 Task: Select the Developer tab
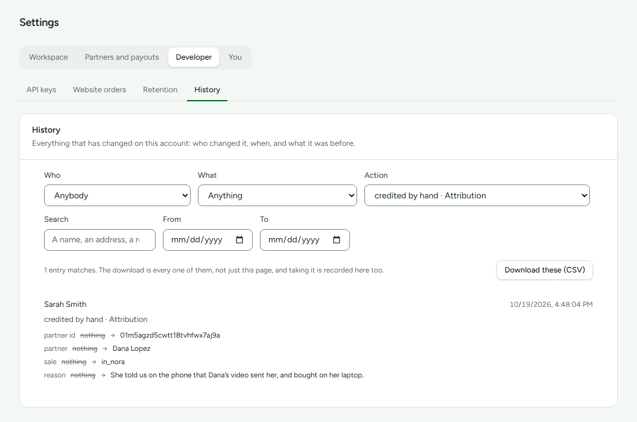coord(194,57)
